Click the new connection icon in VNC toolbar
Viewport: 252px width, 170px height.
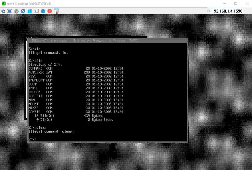pyautogui.click(x=3, y=11)
